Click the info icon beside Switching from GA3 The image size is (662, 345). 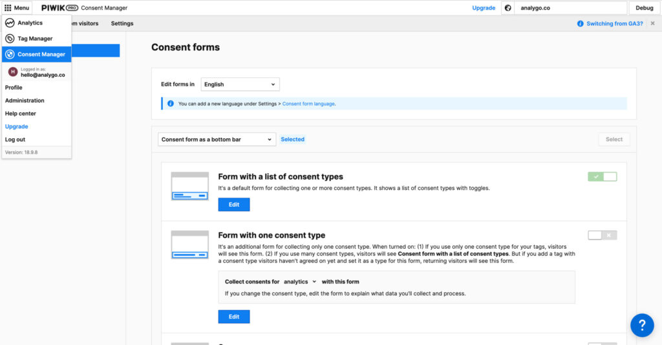point(581,24)
